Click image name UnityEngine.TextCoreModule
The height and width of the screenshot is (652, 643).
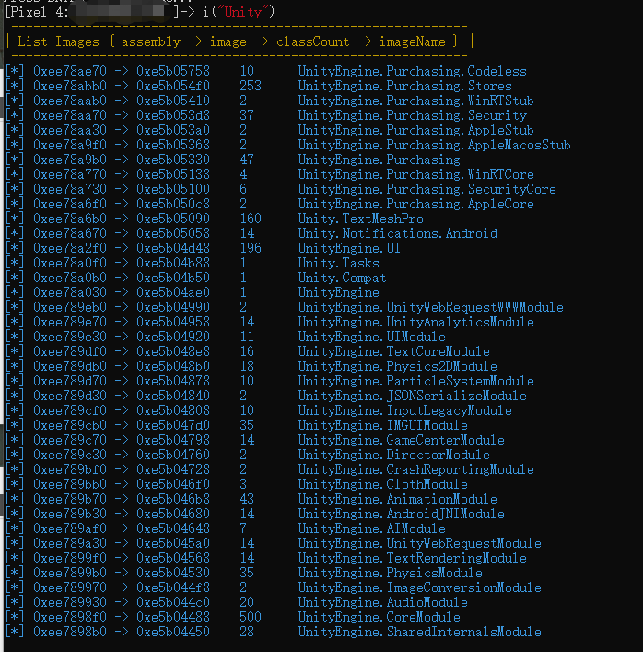click(393, 351)
